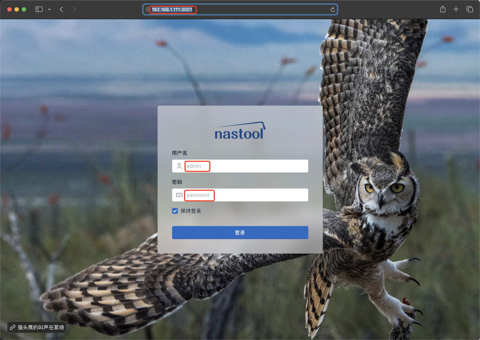
Task: Open the 猫头鹰的叫声在萦绕 image link
Action: click(x=37, y=327)
